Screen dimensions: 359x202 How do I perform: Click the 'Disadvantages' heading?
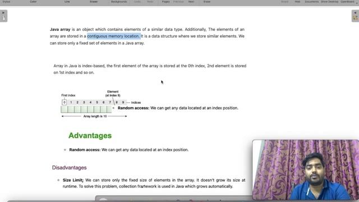[69, 167]
